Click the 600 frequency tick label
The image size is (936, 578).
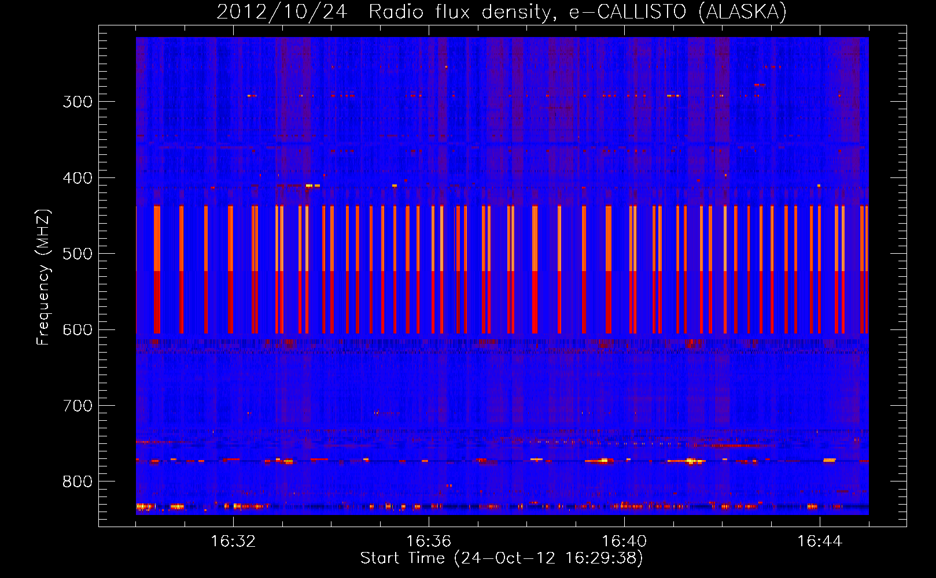point(78,330)
